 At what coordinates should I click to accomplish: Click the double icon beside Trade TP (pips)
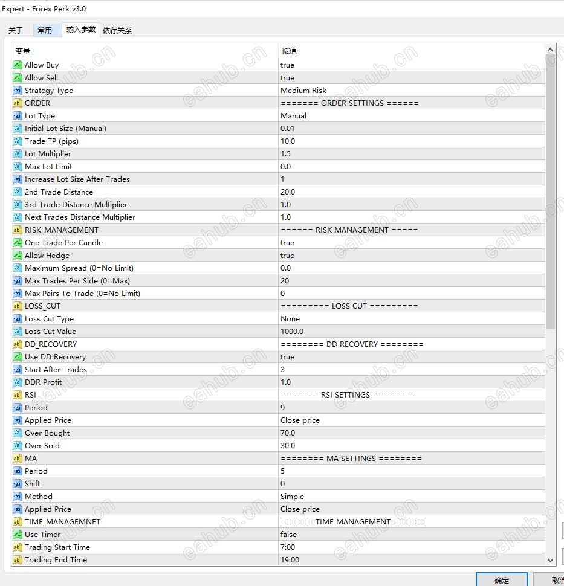(x=17, y=141)
